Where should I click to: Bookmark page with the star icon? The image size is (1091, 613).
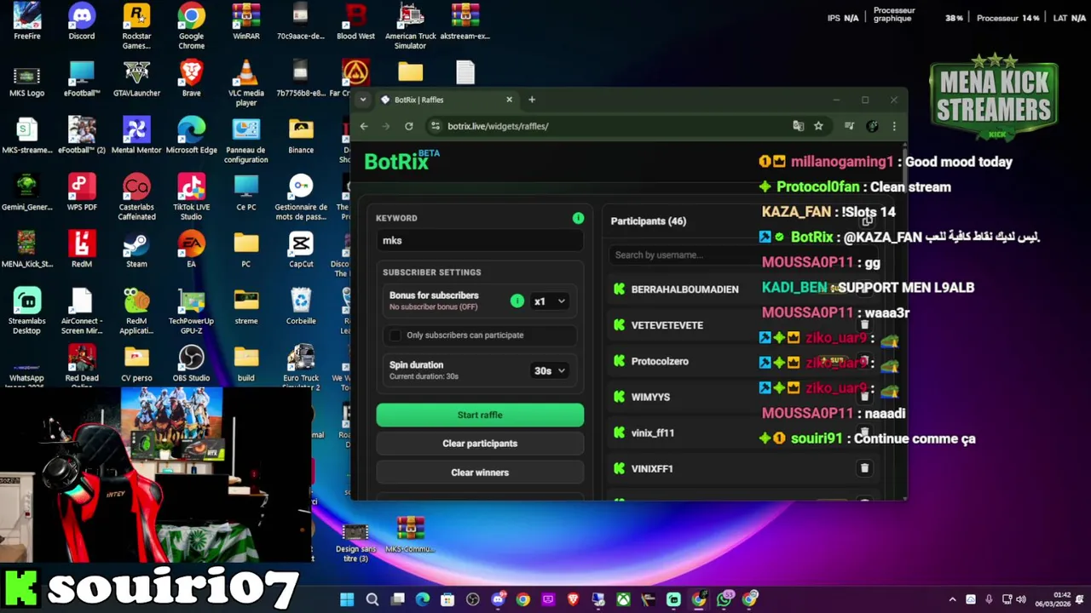[818, 126]
